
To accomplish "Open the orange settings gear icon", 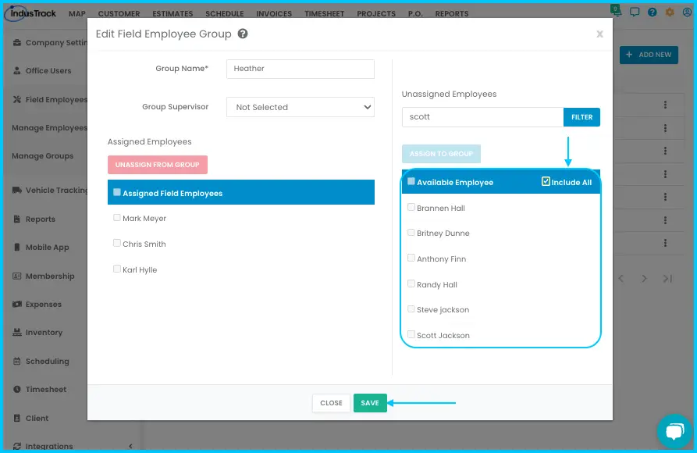I will [670, 12].
